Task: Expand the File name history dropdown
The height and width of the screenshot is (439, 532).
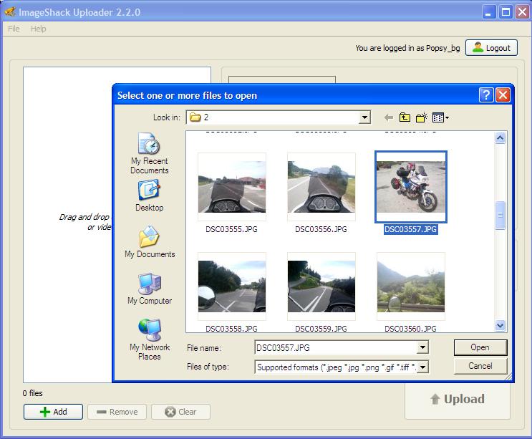Action: [422, 347]
